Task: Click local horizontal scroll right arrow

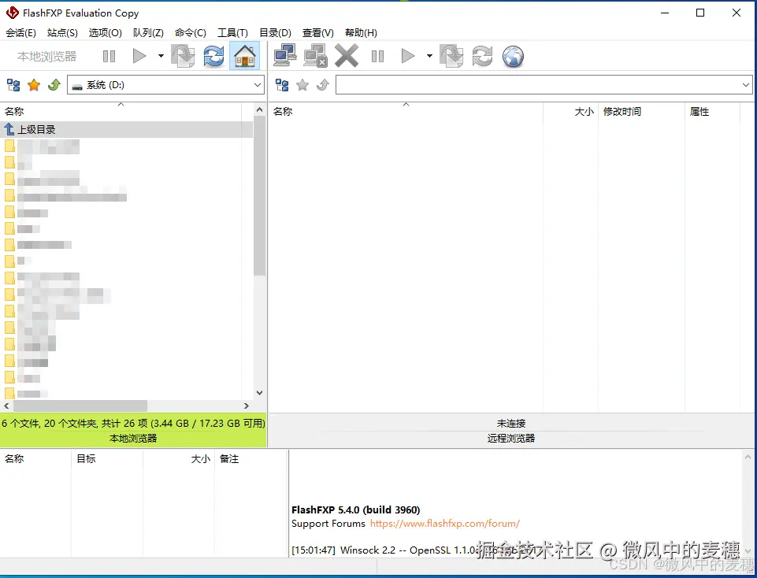Action: point(247,406)
